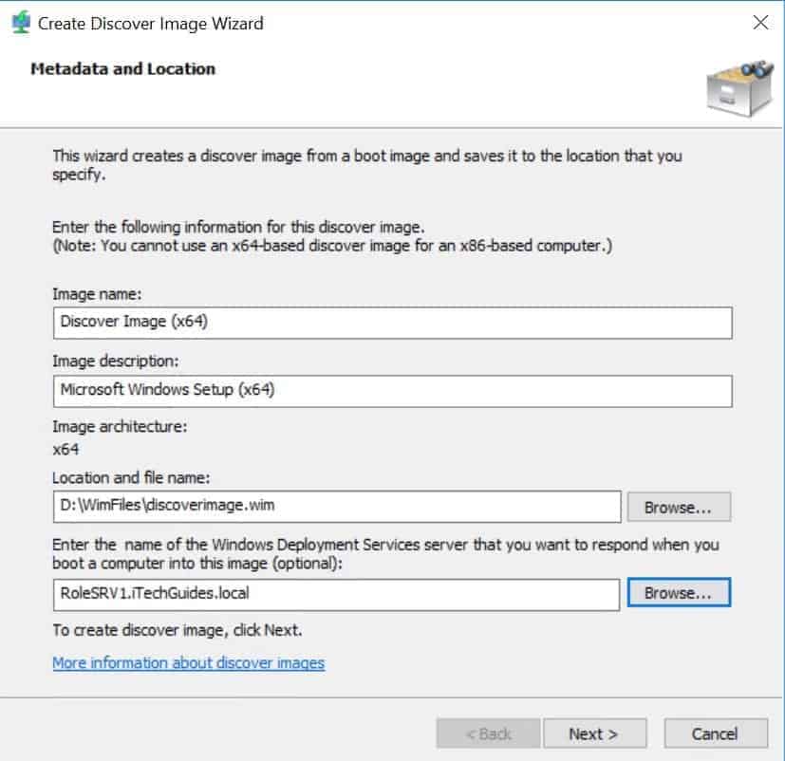Screen dimensions: 785x761
Task: Open More information about discover images link
Action: coord(188,663)
